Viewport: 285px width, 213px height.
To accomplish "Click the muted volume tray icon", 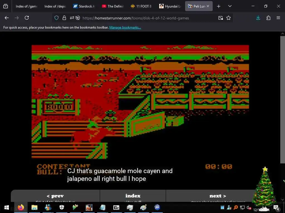I will point(249,207).
